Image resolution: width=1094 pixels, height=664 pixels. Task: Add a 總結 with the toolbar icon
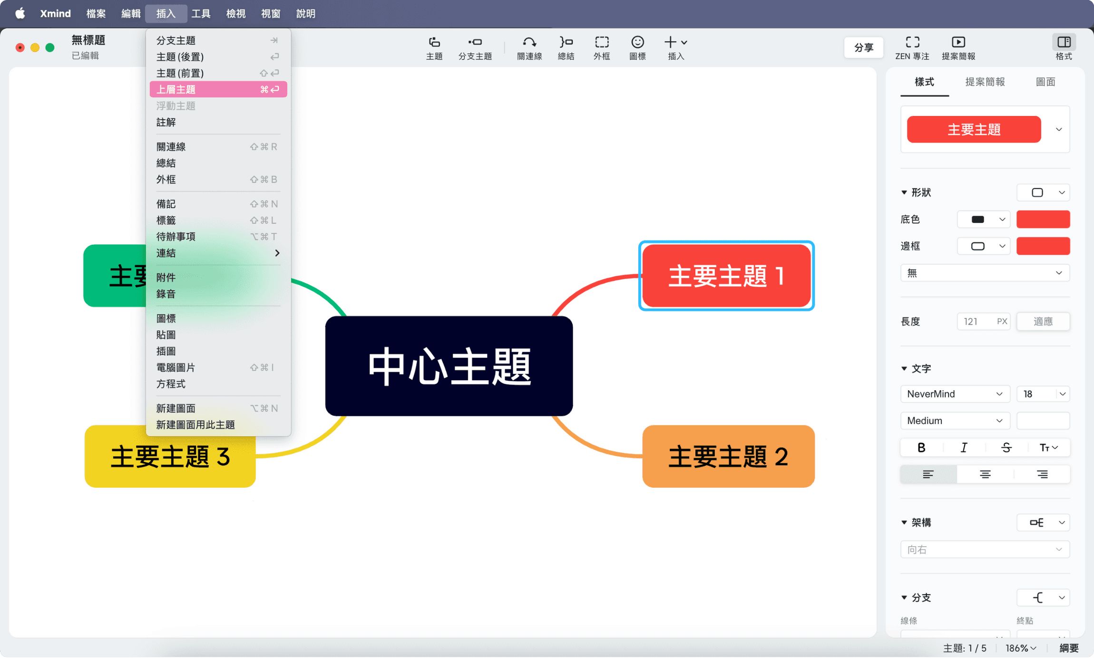click(566, 47)
